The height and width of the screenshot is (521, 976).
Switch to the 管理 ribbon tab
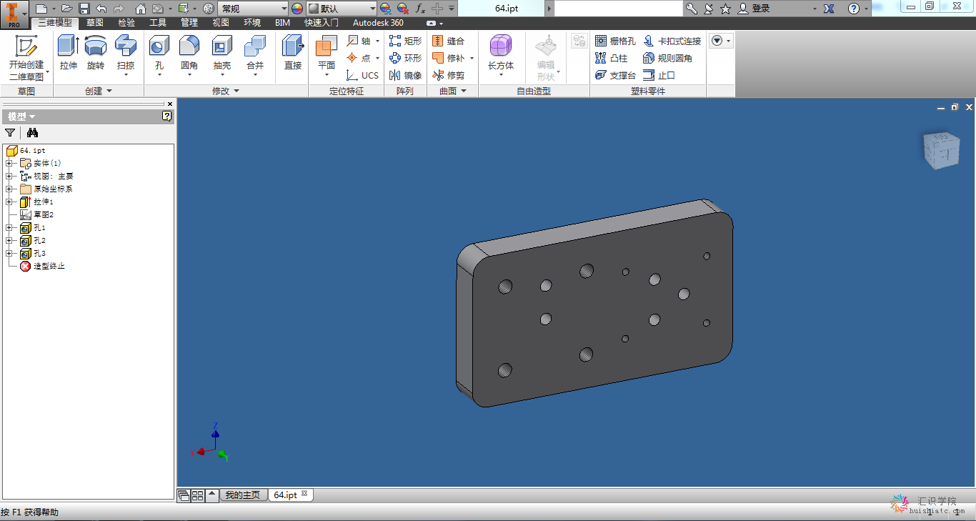(x=189, y=22)
